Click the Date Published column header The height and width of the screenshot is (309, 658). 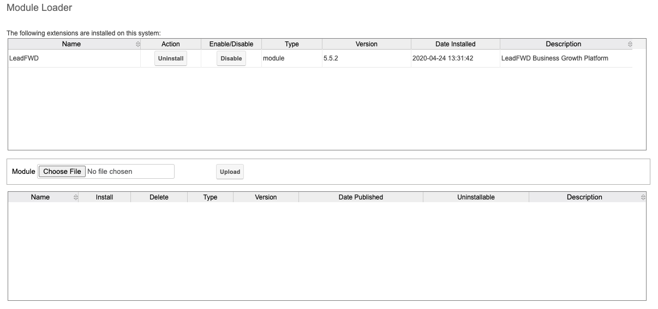pos(361,197)
